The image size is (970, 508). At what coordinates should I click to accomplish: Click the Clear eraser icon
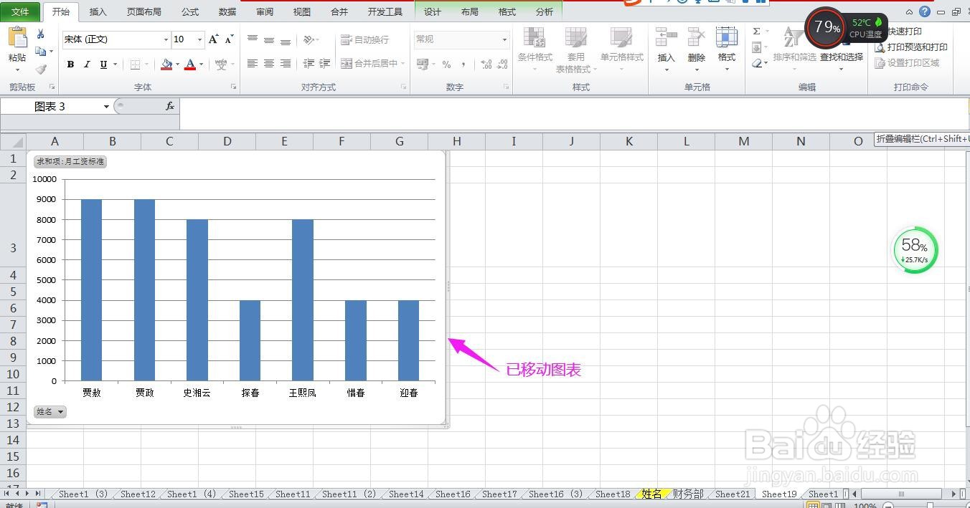(x=757, y=64)
